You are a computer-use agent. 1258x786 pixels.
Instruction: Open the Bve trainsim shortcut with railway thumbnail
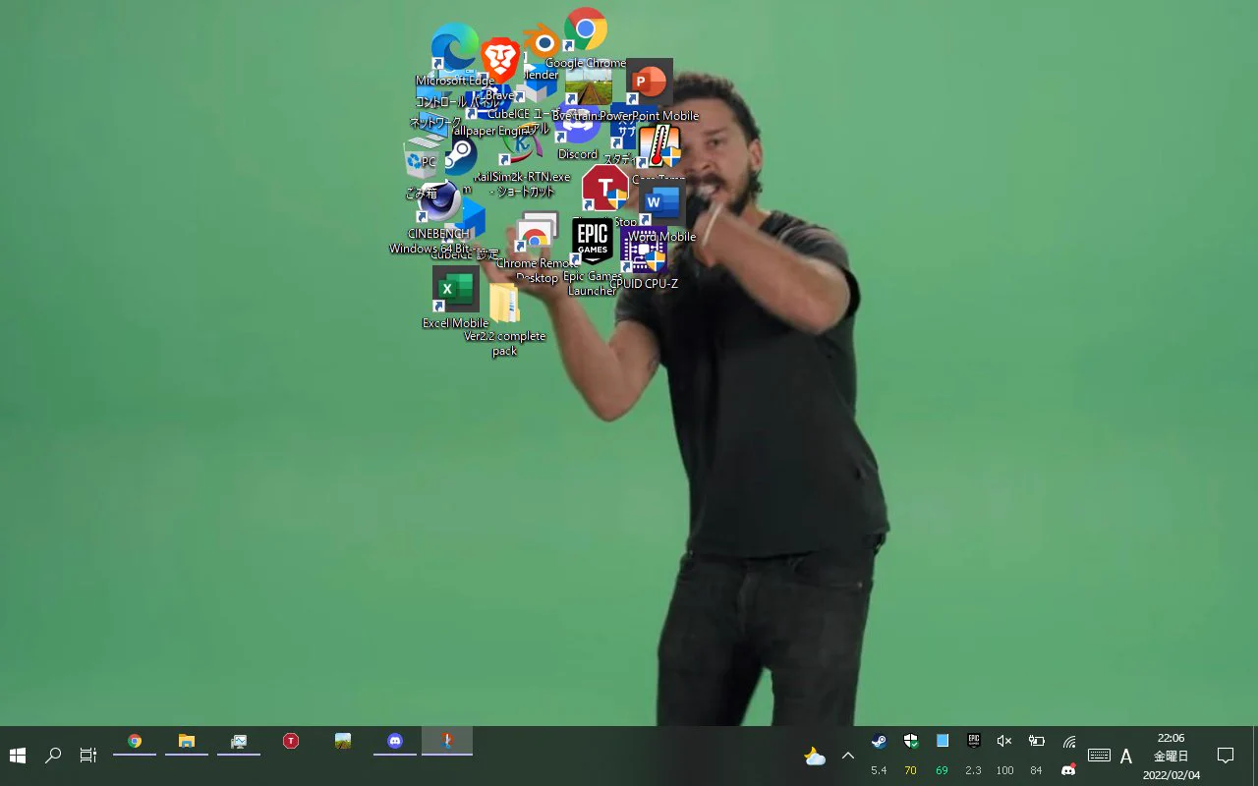pyautogui.click(x=589, y=84)
